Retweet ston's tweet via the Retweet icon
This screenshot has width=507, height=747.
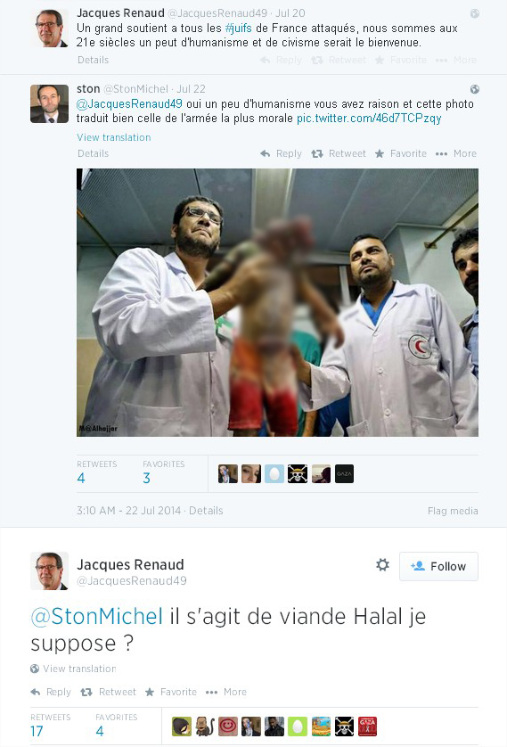[x=316, y=154]
